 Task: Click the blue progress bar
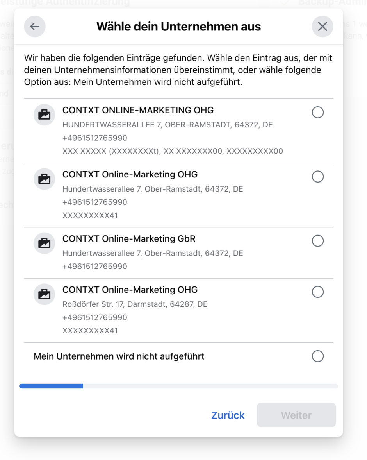point(178,386)
